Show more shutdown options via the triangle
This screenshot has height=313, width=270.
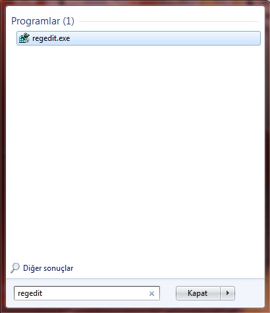(x=228, y=293)
